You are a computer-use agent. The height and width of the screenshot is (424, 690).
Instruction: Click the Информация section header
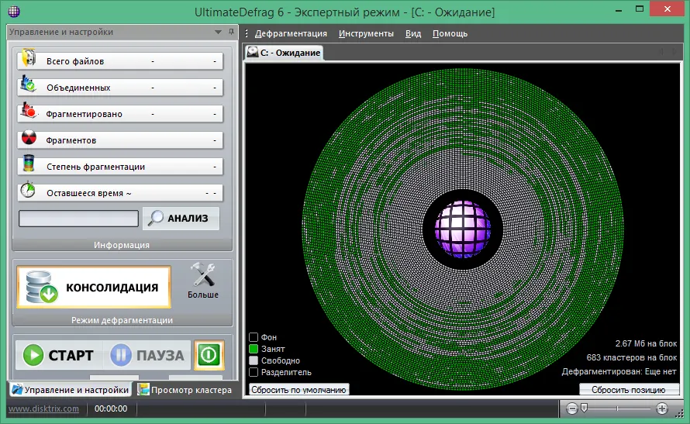point(122,245)
